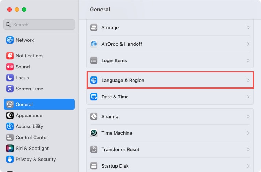Click the AirDrop & Handoff icon
This screenshot has width=261, height=172.
point(94,44)
